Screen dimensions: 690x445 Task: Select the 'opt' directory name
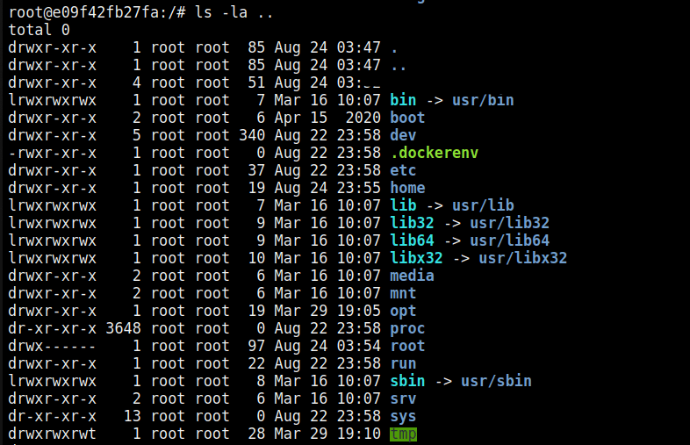pyautogui.click(x=403, y=311)
